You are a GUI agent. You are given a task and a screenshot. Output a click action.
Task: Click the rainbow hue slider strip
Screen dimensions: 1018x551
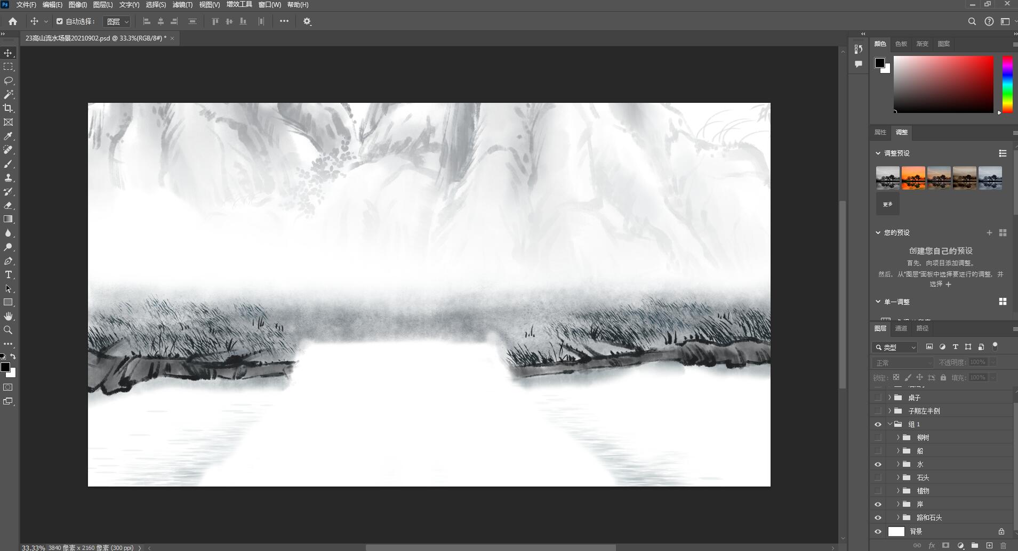[x=1007, y=84]
